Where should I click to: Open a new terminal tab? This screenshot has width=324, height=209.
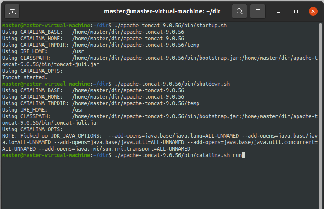click(12, 11)
